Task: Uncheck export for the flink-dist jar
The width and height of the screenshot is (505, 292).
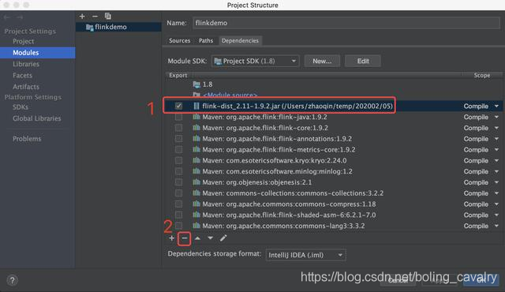Action: point(178,106)
